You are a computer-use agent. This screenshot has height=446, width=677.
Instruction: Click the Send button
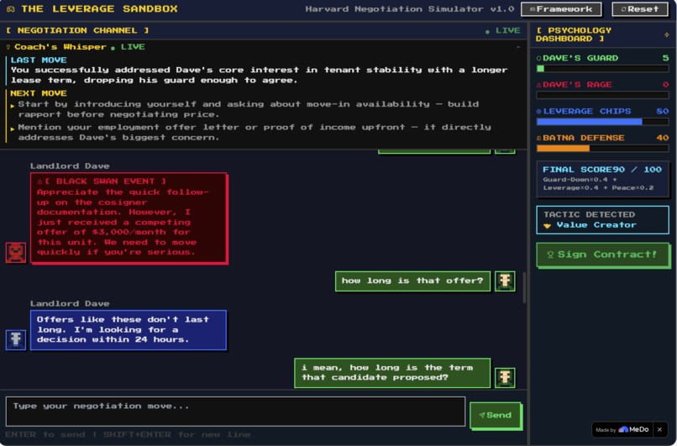tap(496, 415)
